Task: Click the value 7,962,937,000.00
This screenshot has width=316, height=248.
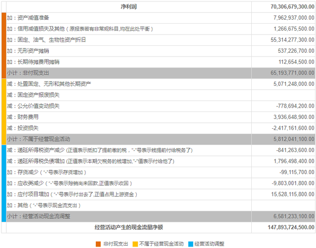Action: (294, 18)
